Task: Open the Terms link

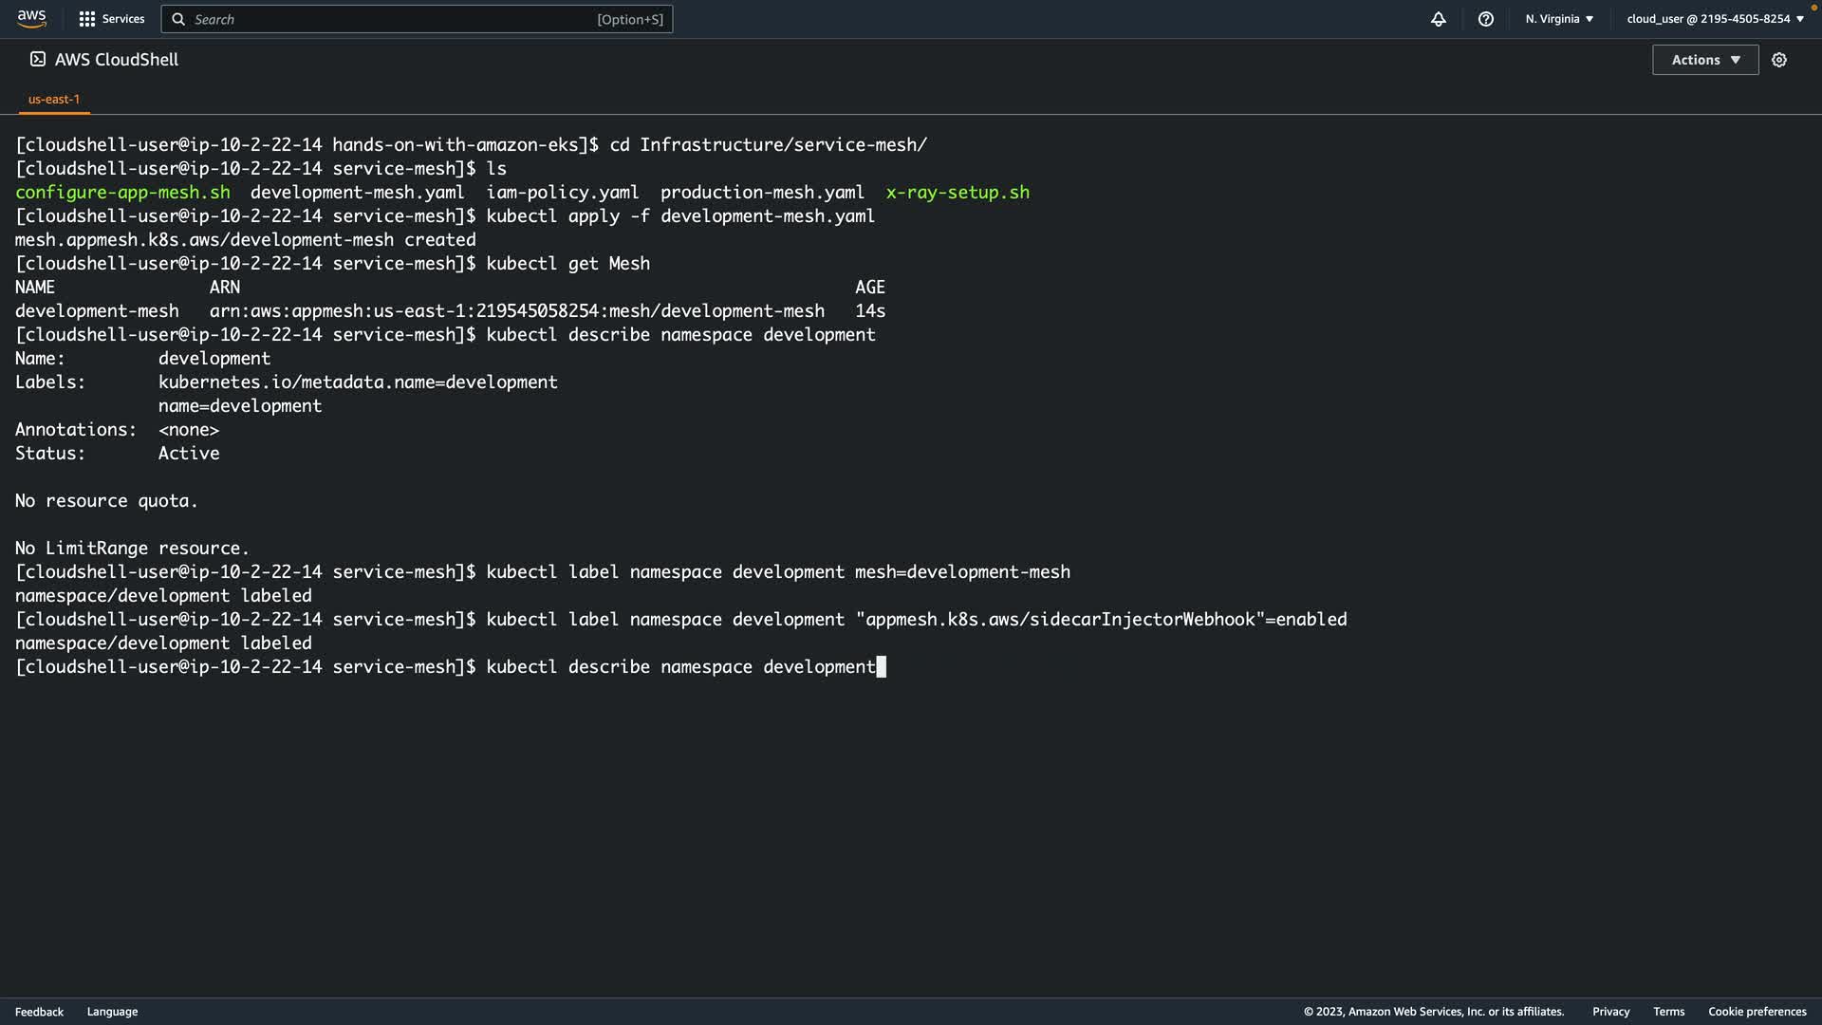Action: [1668, 1012]
